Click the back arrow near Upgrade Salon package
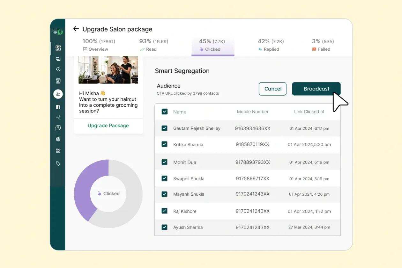The image size is (402, 268). click(x=76, y=29)
